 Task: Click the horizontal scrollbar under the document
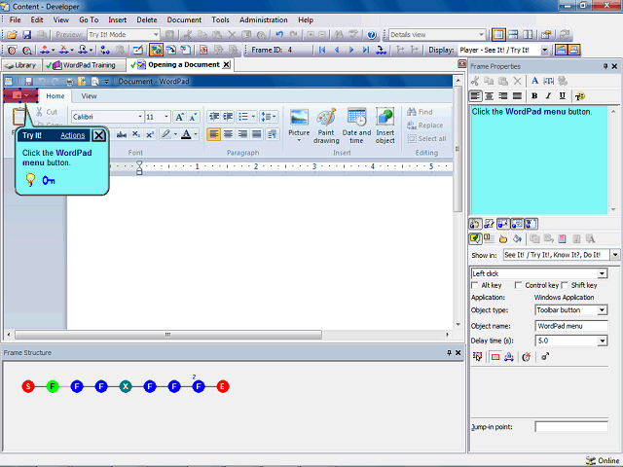[x=168, y=335]
